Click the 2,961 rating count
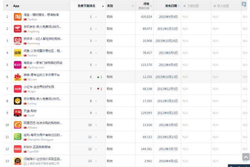Screen dimensions: 250x167 click(x=148, y=161)
